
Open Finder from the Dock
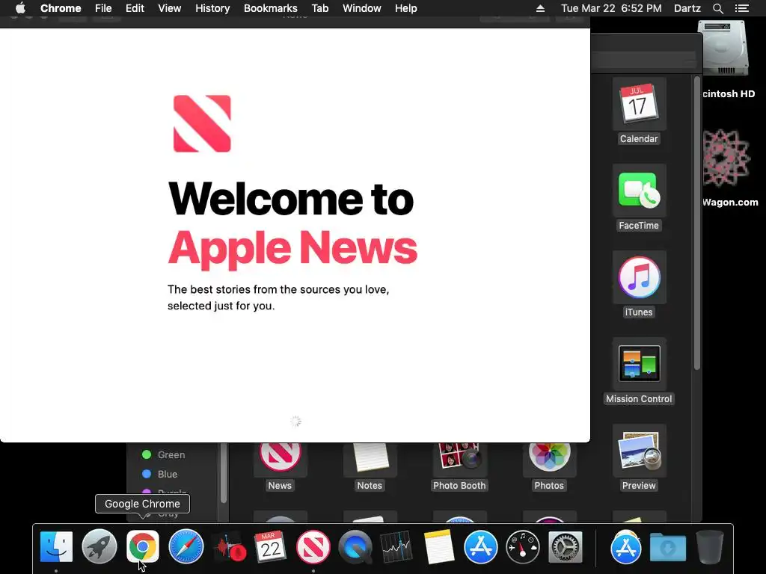(x=56, y=546)
